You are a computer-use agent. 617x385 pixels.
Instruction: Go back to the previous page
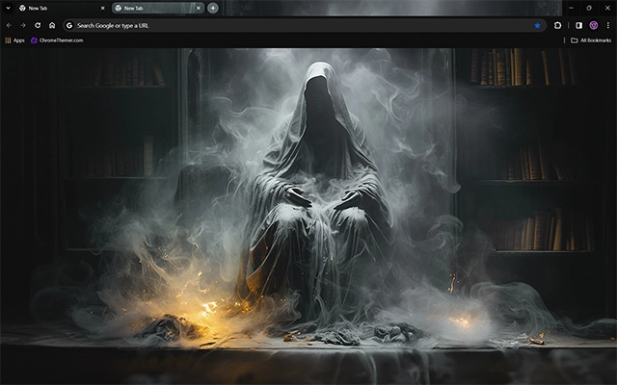(9, 26)
